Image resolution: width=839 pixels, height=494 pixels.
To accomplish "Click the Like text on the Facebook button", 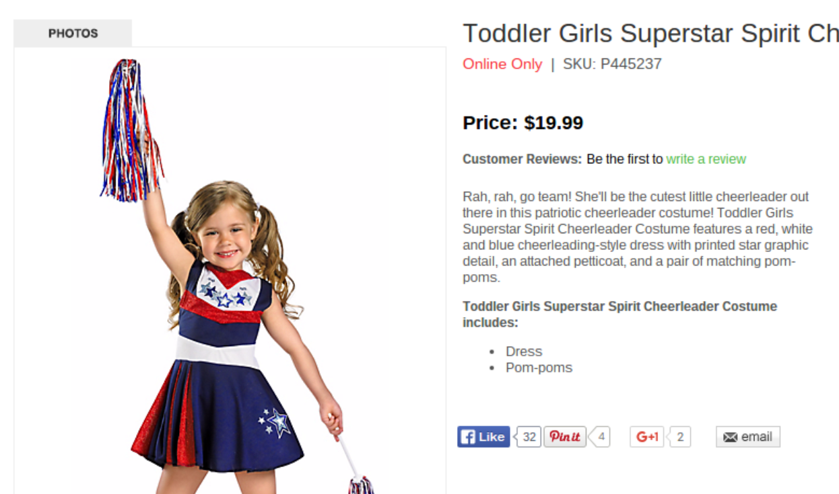I will tap(492, 437).
